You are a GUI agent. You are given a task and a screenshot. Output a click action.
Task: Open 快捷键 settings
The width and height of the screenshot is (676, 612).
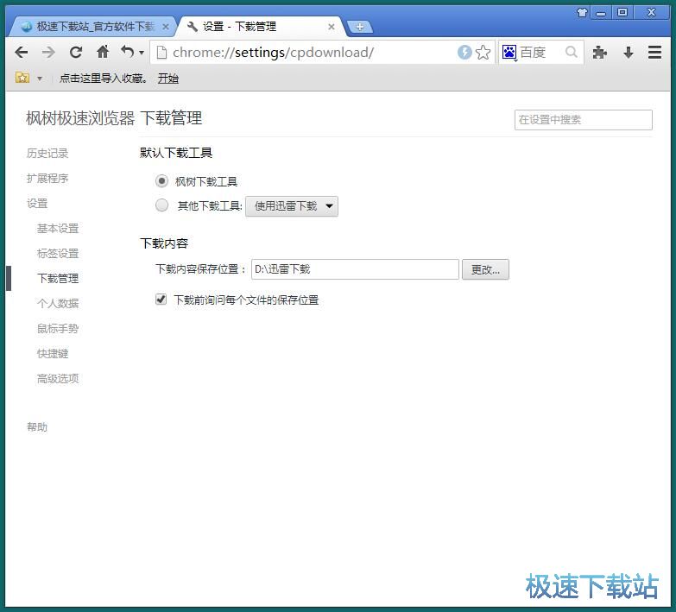click(53, 353)
